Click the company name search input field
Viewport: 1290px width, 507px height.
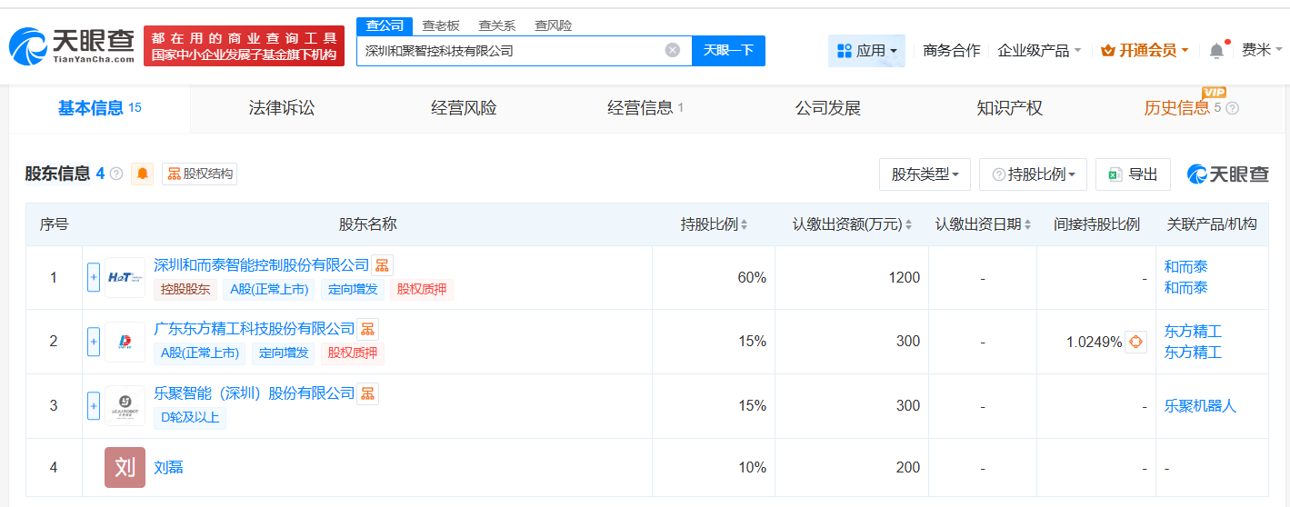pyautogui.click(x=509, y=51)
